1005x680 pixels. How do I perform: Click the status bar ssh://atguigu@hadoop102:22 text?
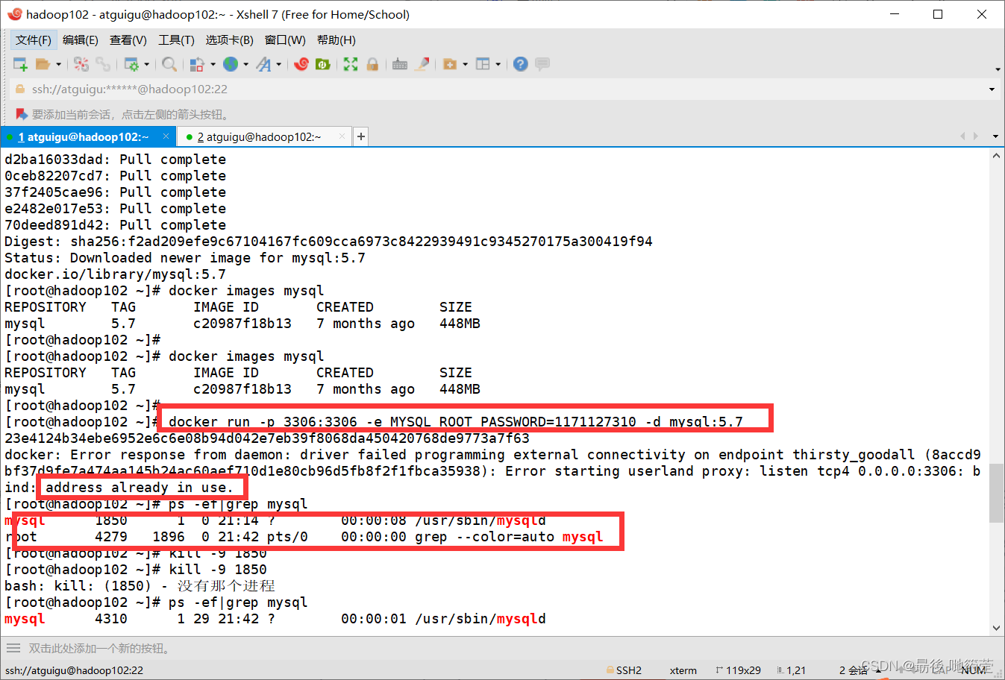[74, 670]
